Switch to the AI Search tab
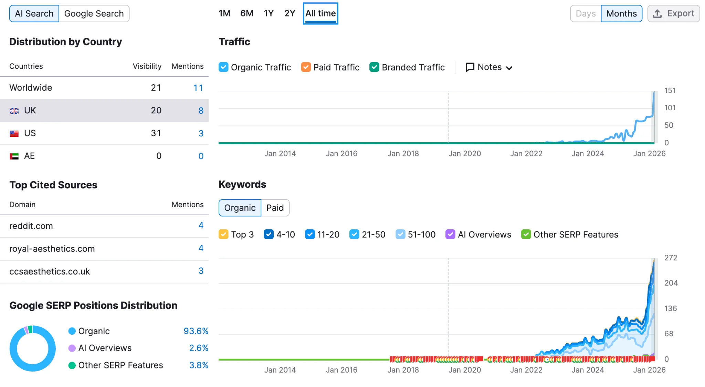The image size is (705, 387). (34, 14)
